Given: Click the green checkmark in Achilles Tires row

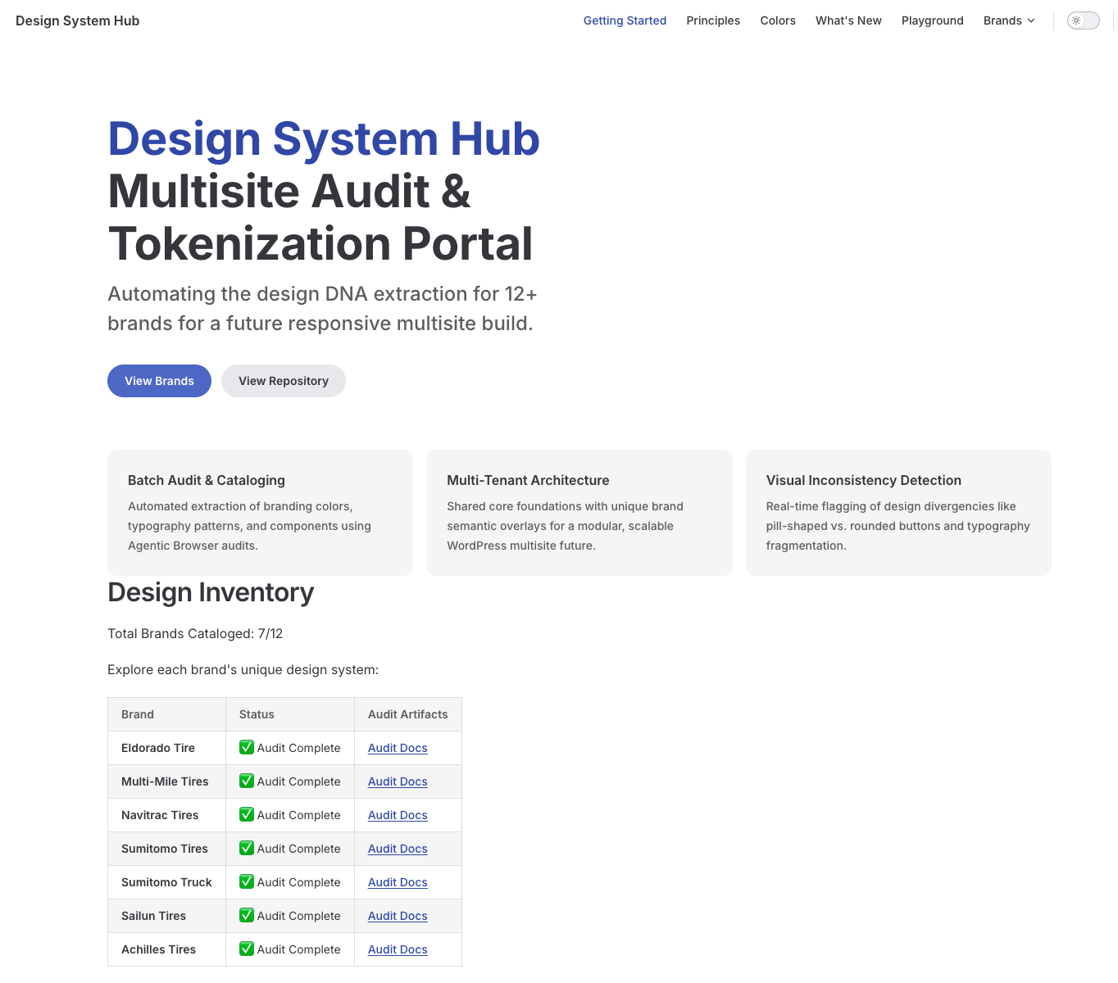Looking at the screenshot, I should 247,949.
